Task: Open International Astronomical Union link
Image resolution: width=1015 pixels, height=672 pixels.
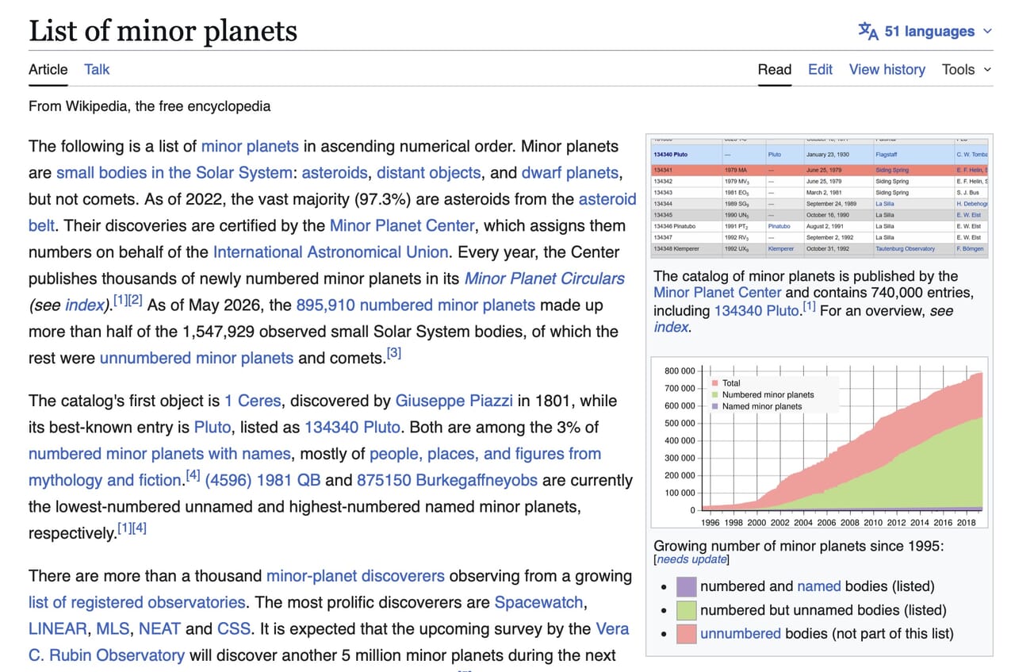Action: pyautogui.click(x=331, y=252)
